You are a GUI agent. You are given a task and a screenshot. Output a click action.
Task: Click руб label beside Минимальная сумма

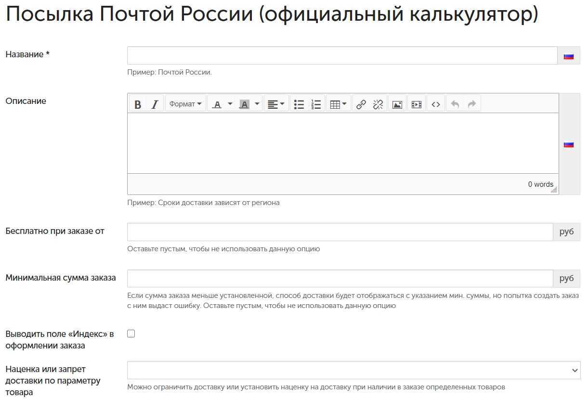tap(567, 279)
